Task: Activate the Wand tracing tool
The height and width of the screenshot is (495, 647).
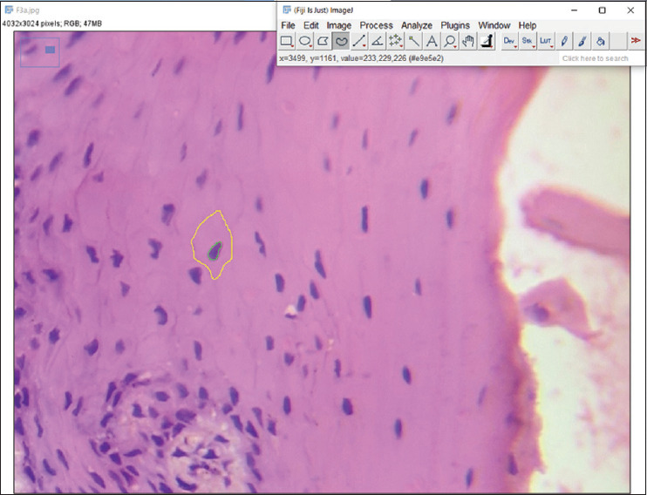Action: click(413, 41)
